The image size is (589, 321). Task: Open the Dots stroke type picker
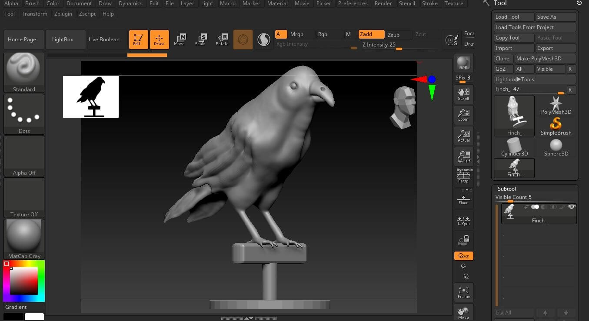24,114
